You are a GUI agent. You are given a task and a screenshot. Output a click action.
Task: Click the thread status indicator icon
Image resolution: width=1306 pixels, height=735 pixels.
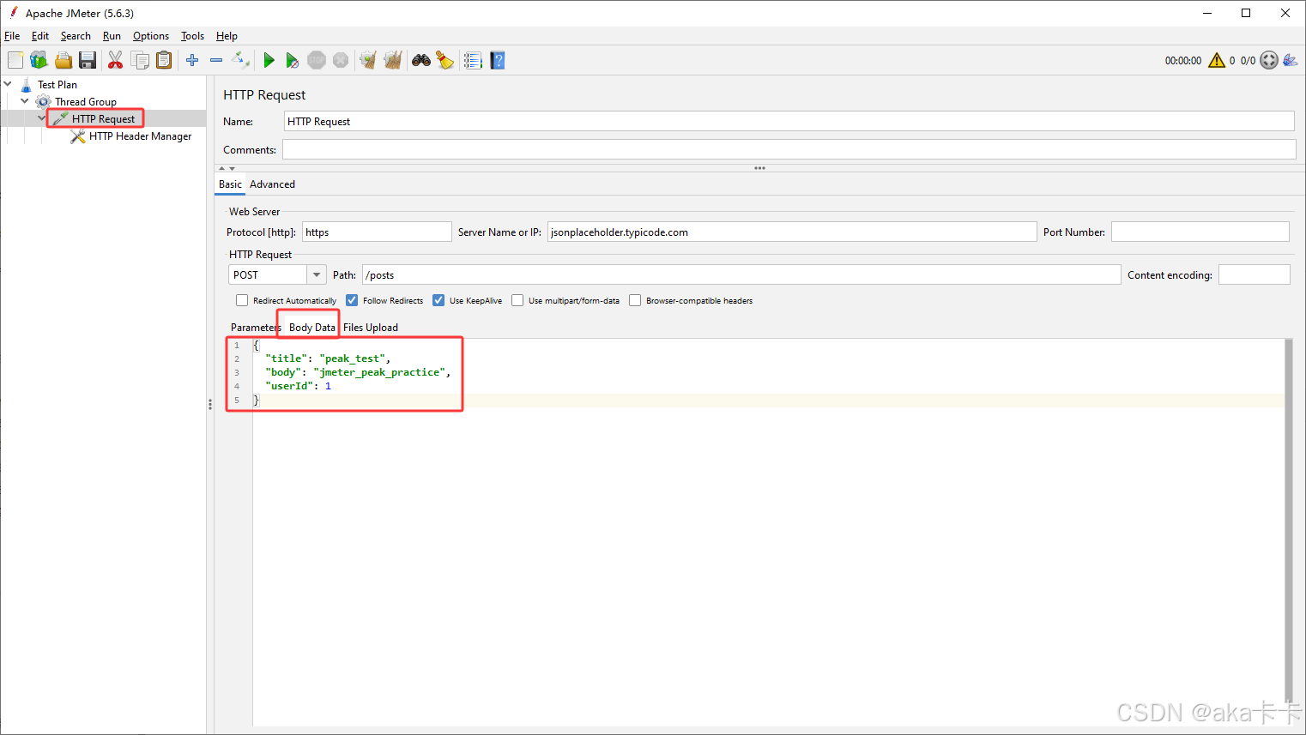tap(1269, 60)
